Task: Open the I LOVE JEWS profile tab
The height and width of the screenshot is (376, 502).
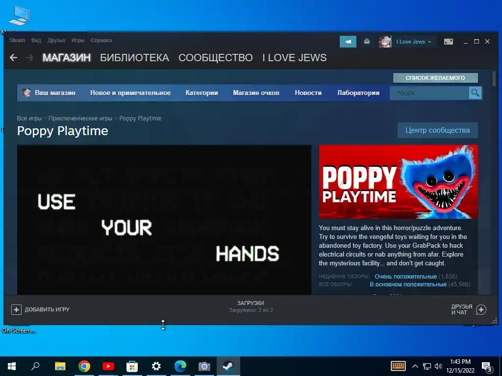Action: 295,58
